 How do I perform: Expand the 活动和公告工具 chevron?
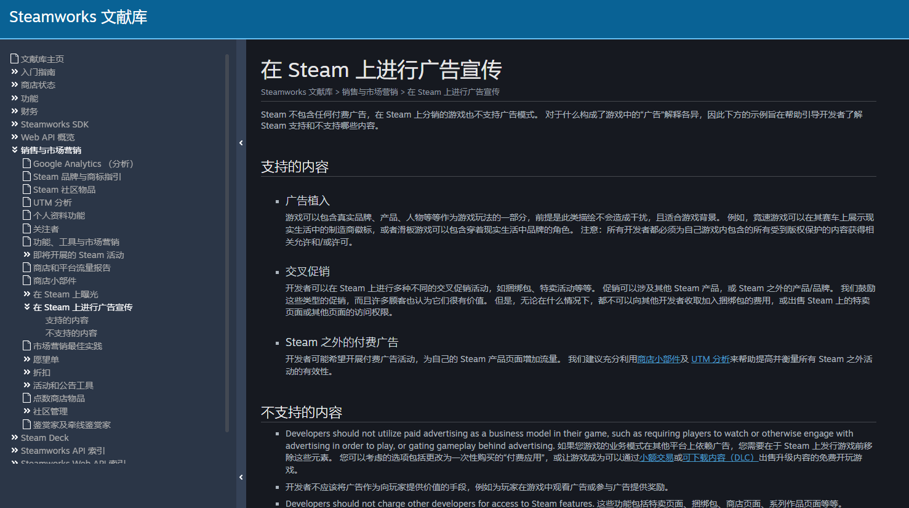(x=27, y=385)
